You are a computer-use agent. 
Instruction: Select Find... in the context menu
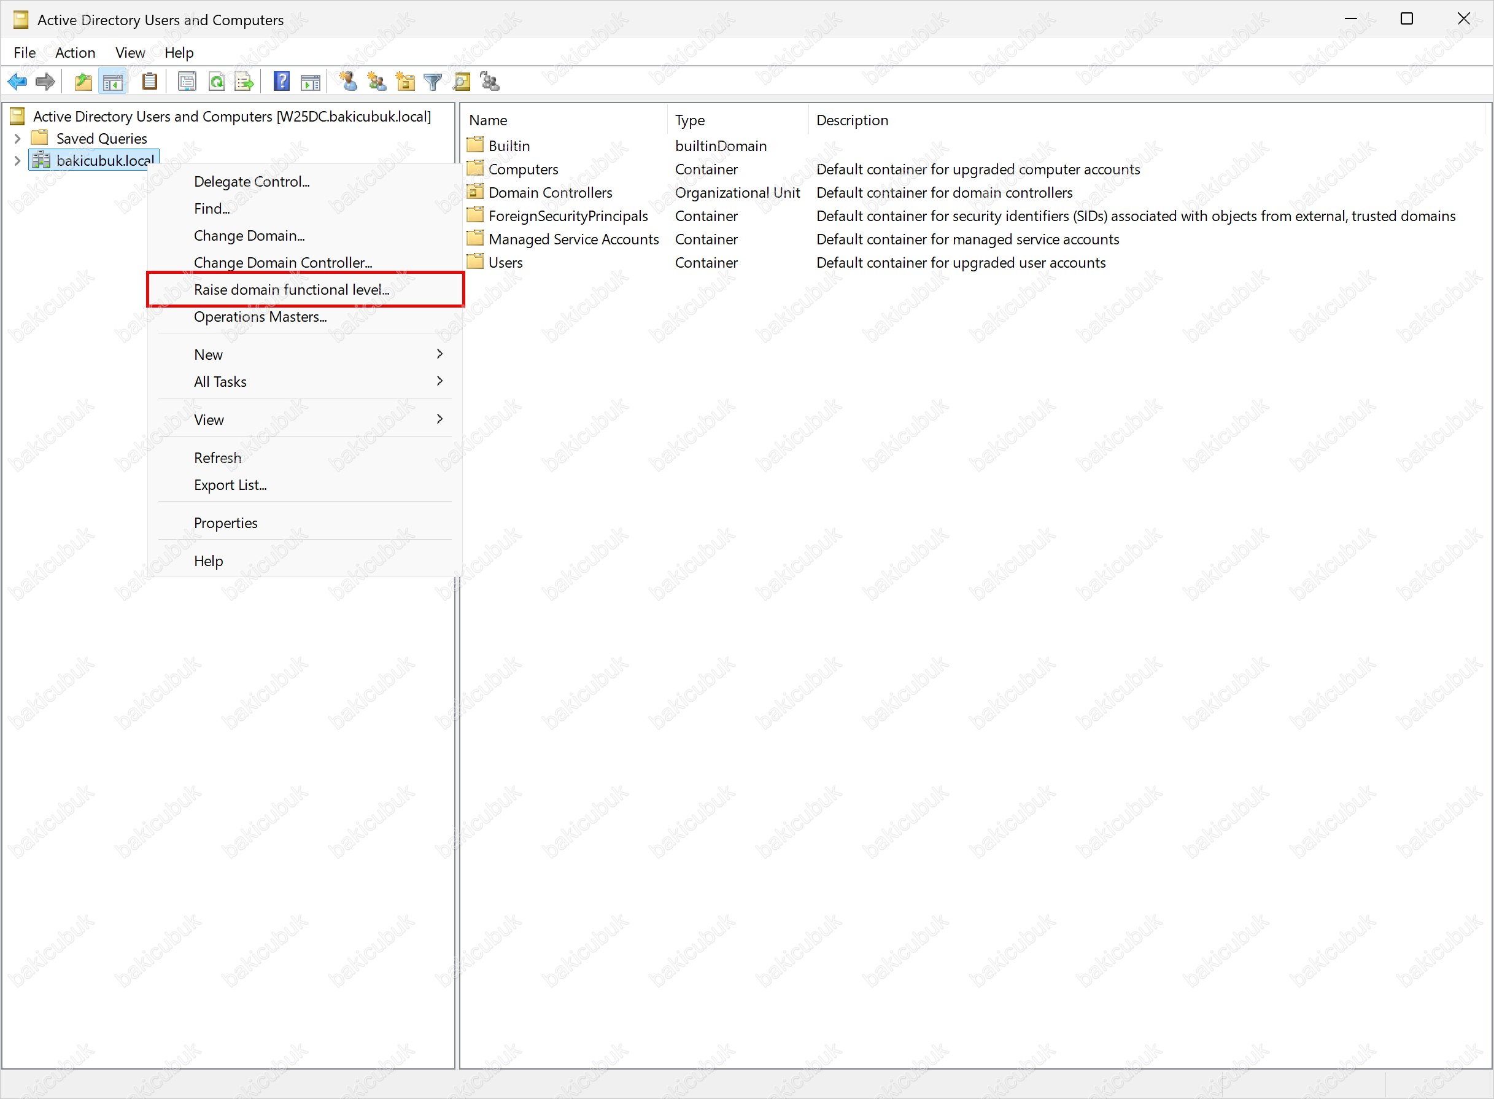(x=305, y=208)
